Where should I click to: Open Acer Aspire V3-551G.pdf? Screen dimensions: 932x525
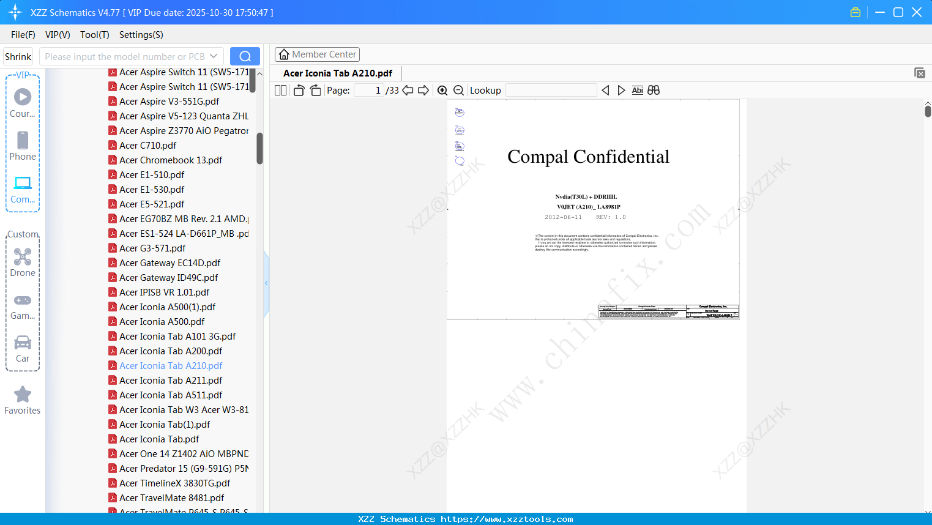coord(170,102)
